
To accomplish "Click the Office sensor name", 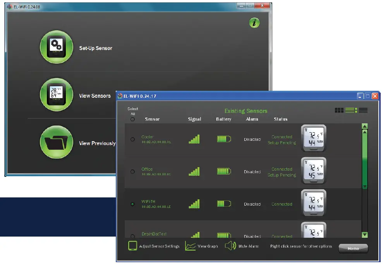I will [x=147, y=169].
